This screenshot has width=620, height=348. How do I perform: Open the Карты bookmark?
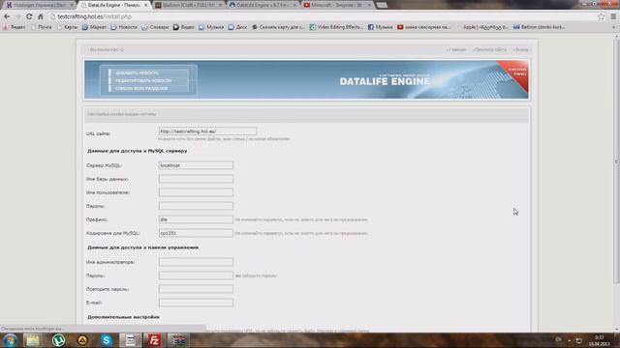67,27
